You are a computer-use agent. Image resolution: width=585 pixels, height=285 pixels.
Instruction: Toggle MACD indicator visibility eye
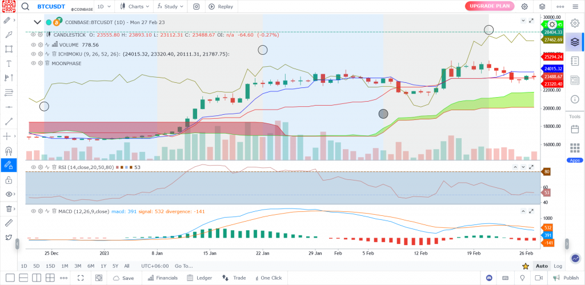[x=33, y=211]
